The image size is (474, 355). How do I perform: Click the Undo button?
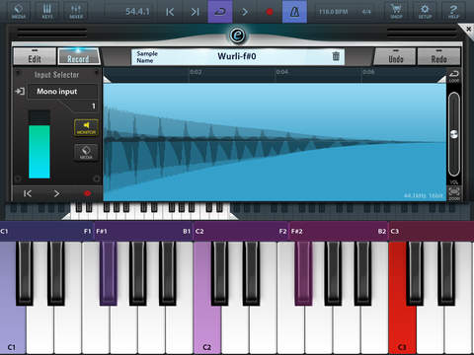pos(395,57)
